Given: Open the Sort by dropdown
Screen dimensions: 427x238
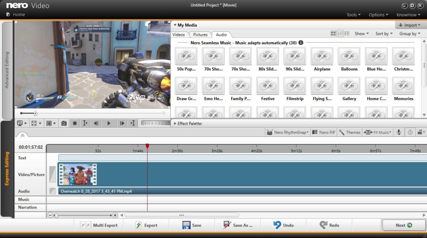Looking at the screenshot, I should click(384, 34).
